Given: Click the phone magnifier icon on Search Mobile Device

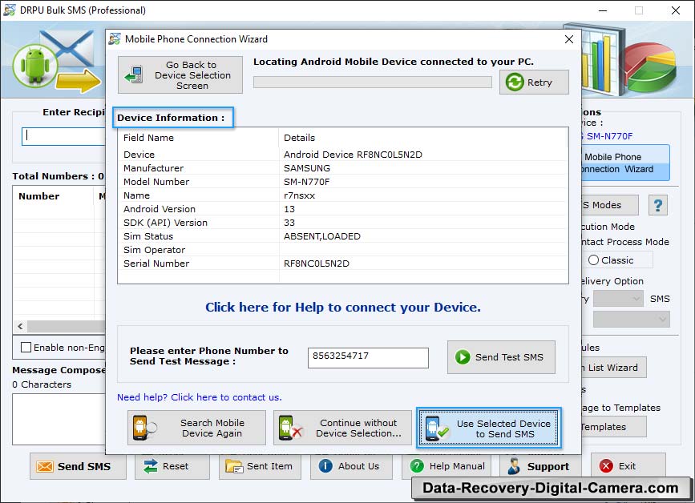Looking at the screenshot, I should point(144,428).
